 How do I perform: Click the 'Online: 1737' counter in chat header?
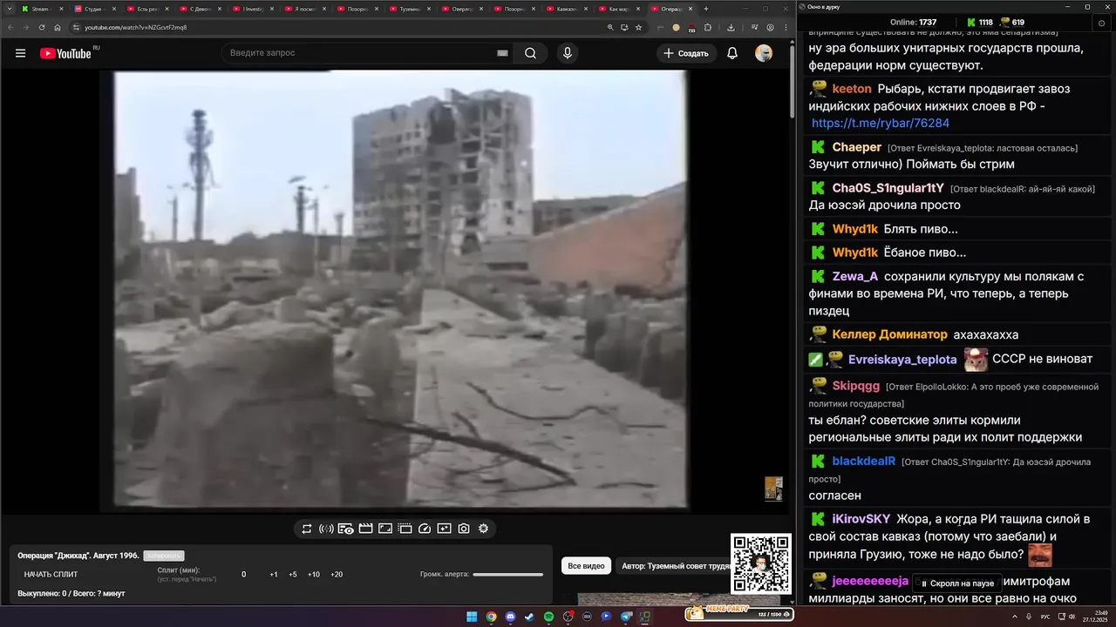pyautogui.click(x=913, y=23)
